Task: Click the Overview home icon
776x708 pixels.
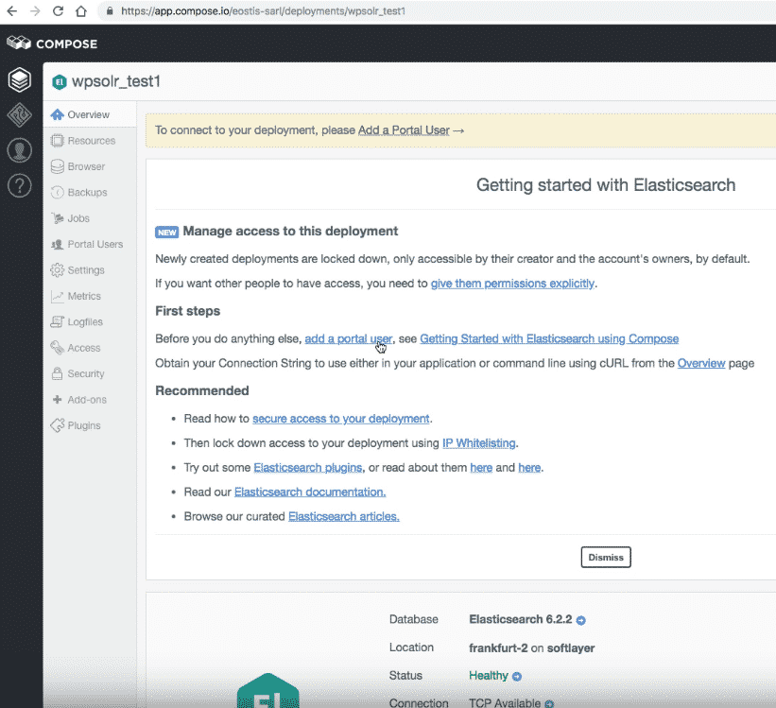Action: [58, 114]
